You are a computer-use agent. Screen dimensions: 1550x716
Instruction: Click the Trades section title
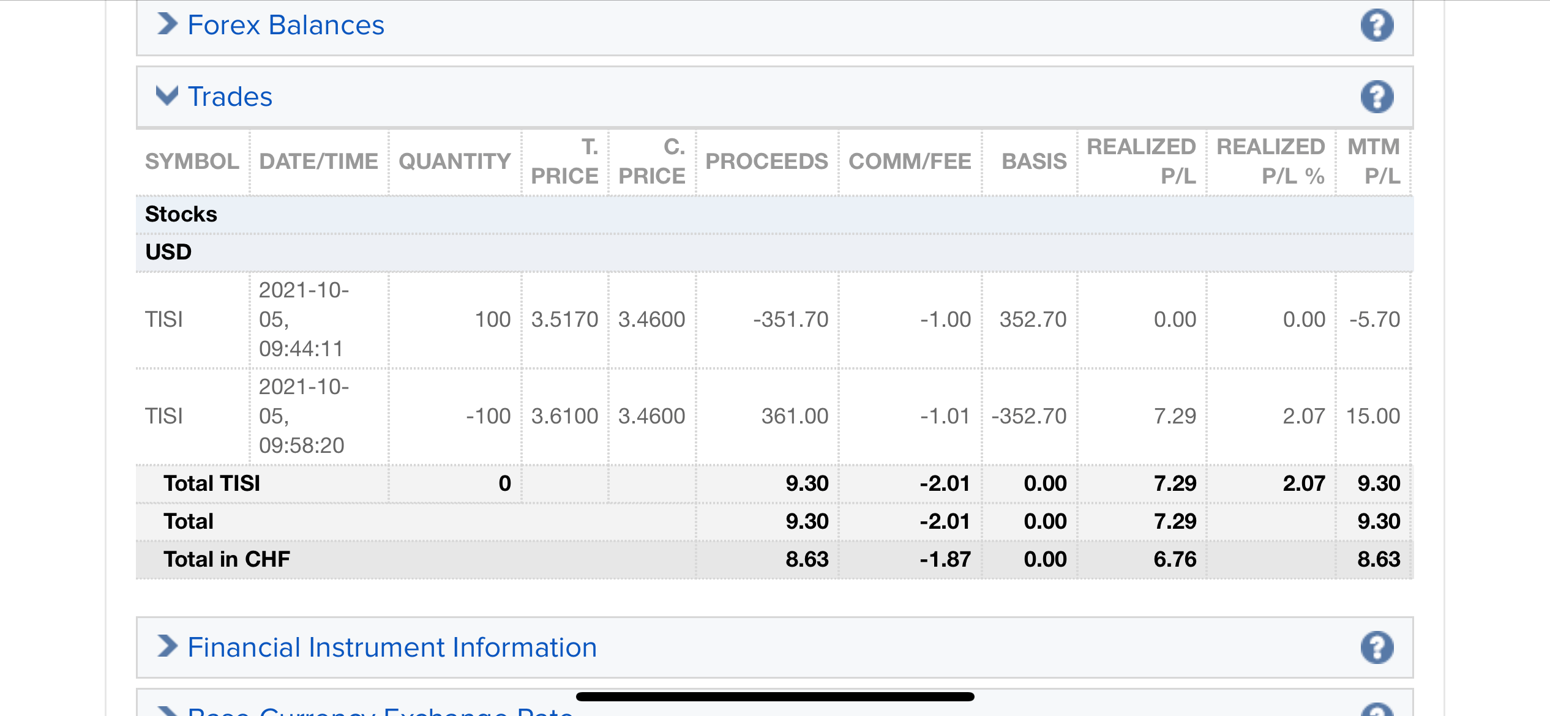(230, 97)
